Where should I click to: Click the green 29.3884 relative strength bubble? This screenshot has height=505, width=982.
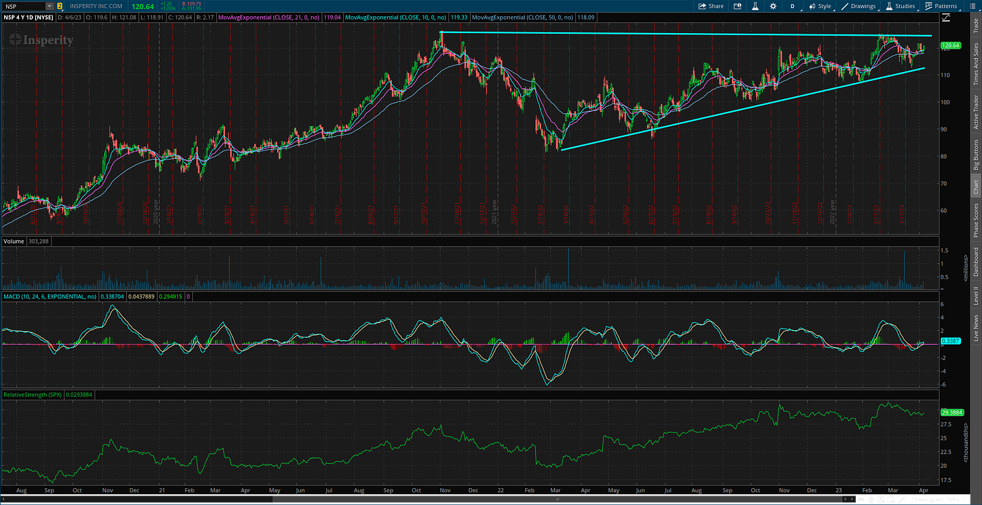pyautogui.click(x=951, y=412)
